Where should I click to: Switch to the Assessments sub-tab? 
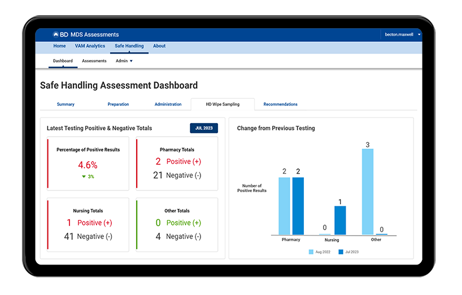[94, 61]
